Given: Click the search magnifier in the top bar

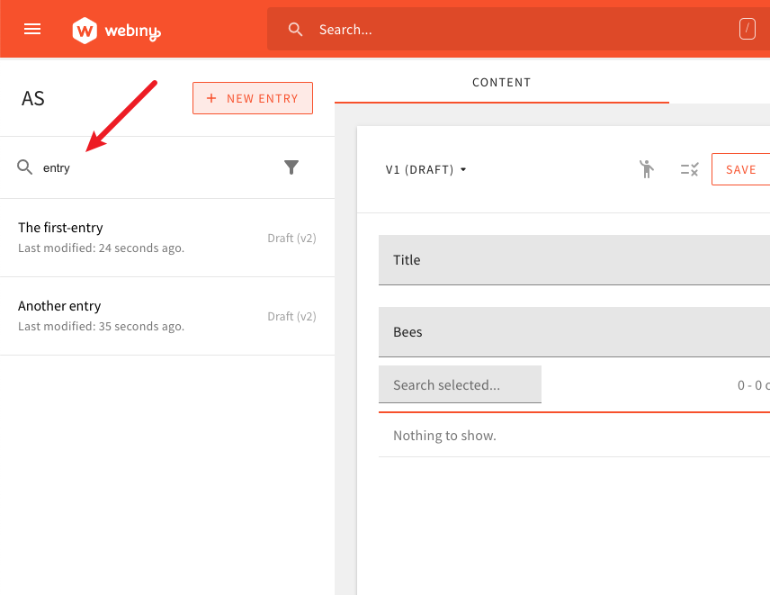Looking at the screenshot, I should 296,29.
